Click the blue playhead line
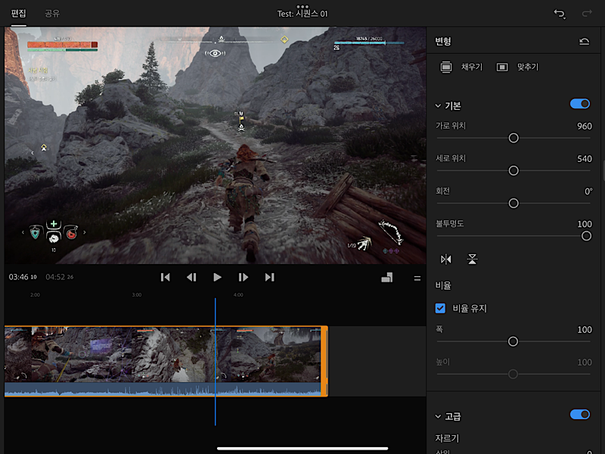The height and width of the screenshot is (454, 605). coord(216,361)
